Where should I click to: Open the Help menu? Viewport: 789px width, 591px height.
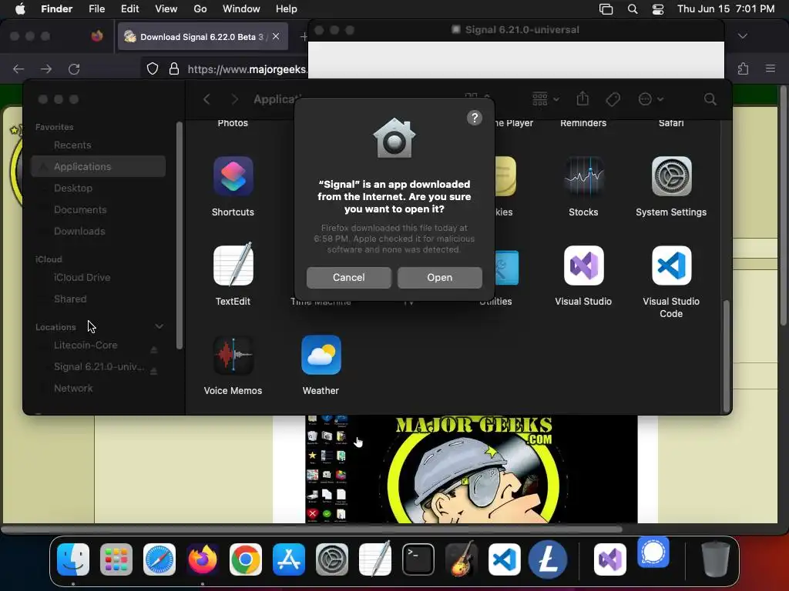[287, 9]
